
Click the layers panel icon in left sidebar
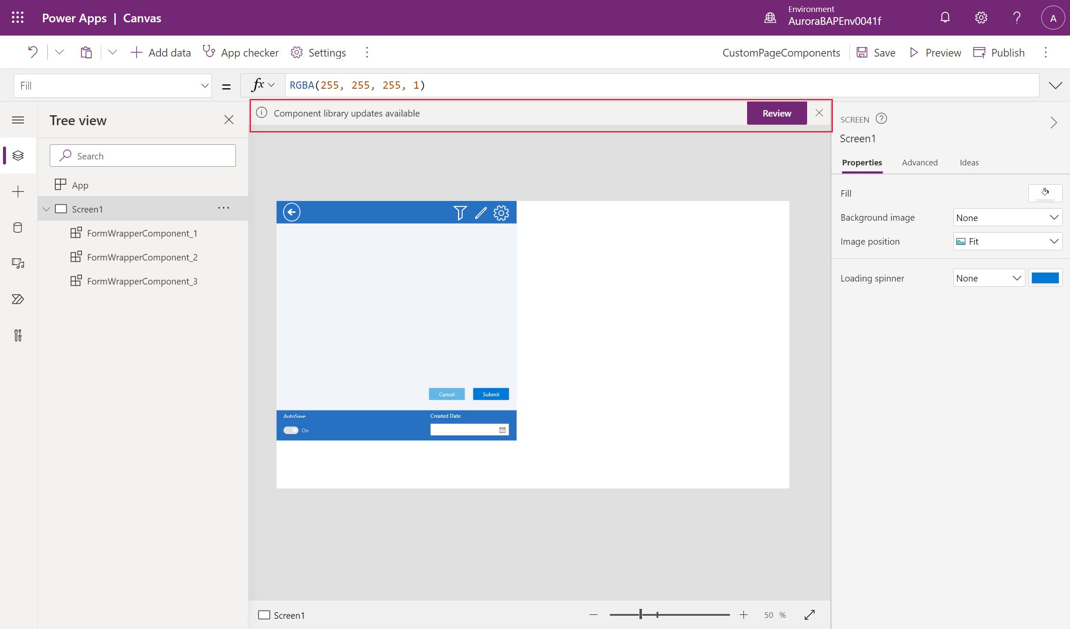click(x=19, y=155)
